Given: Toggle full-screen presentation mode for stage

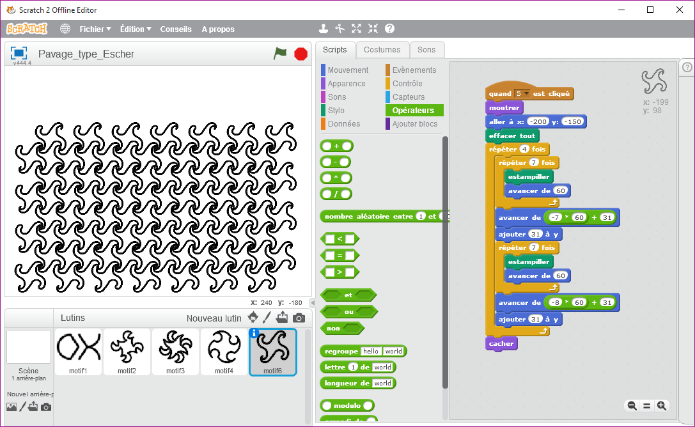Looking at the screenshot, I should tap(19, 53).
